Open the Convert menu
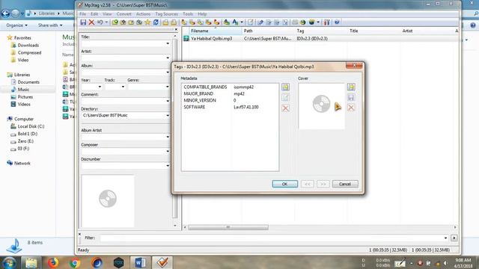This screenshot has width=479, height=269. pyautogui.click(x=123, y=14)
